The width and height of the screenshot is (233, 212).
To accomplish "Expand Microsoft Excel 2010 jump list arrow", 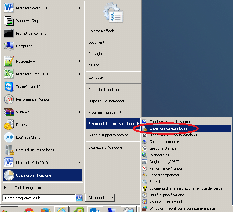I will click(80, 74).
